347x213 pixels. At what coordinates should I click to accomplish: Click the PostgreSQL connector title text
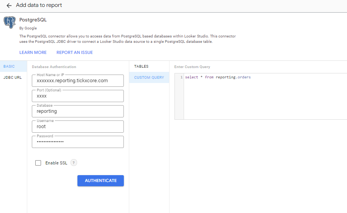(x=33, y=20)
